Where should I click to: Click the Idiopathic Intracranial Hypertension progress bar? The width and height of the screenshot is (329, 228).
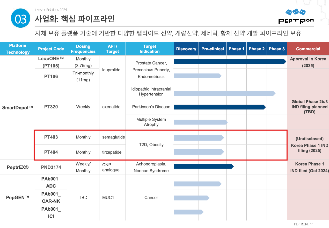point(225,93)
